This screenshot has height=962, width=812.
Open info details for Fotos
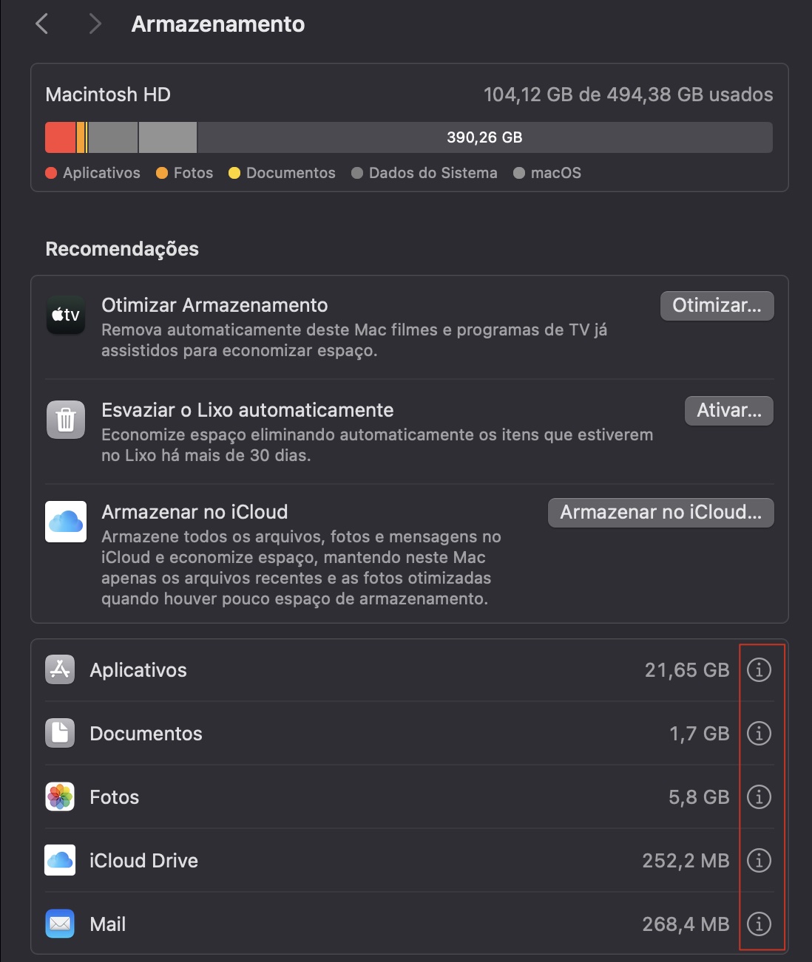(759, 796)
